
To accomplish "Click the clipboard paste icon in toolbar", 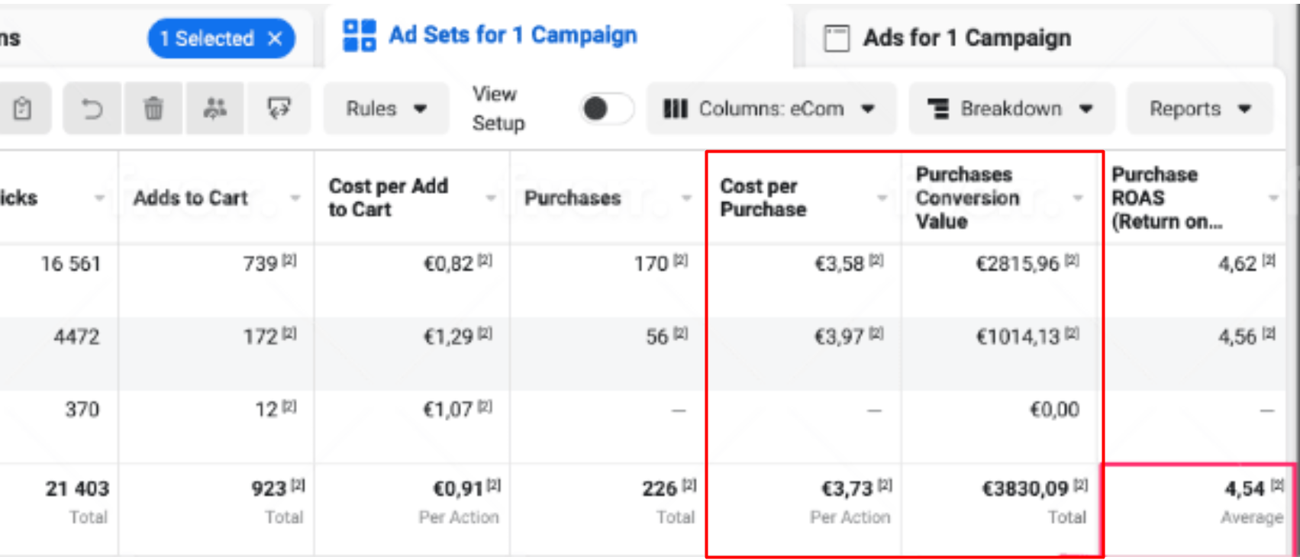I will click(x=23, y=109).
